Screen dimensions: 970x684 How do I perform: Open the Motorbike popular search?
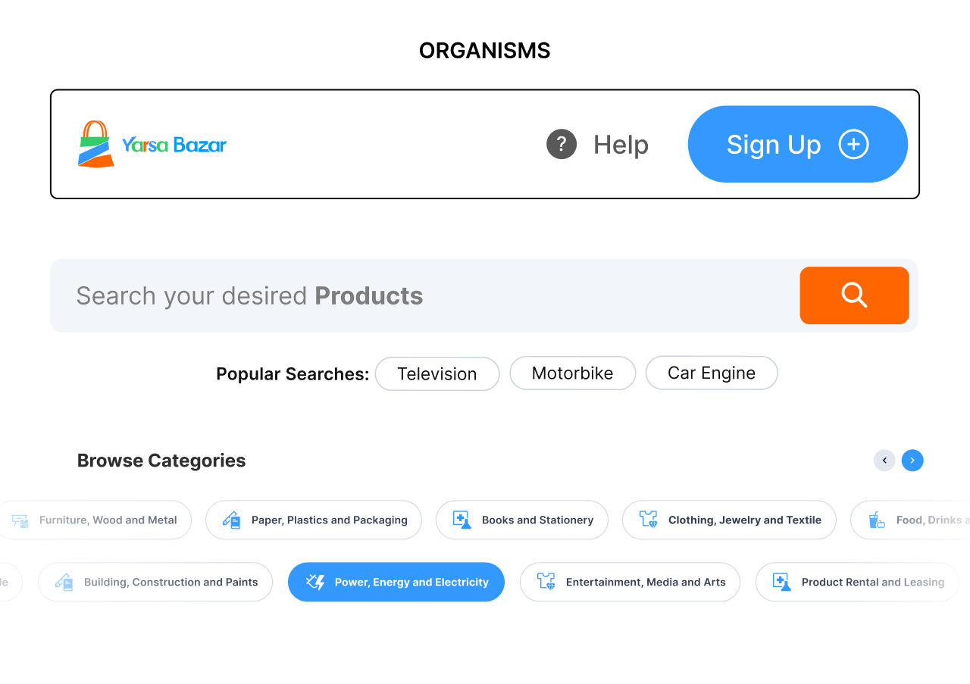pyautogui.click(x=573, y=373)
